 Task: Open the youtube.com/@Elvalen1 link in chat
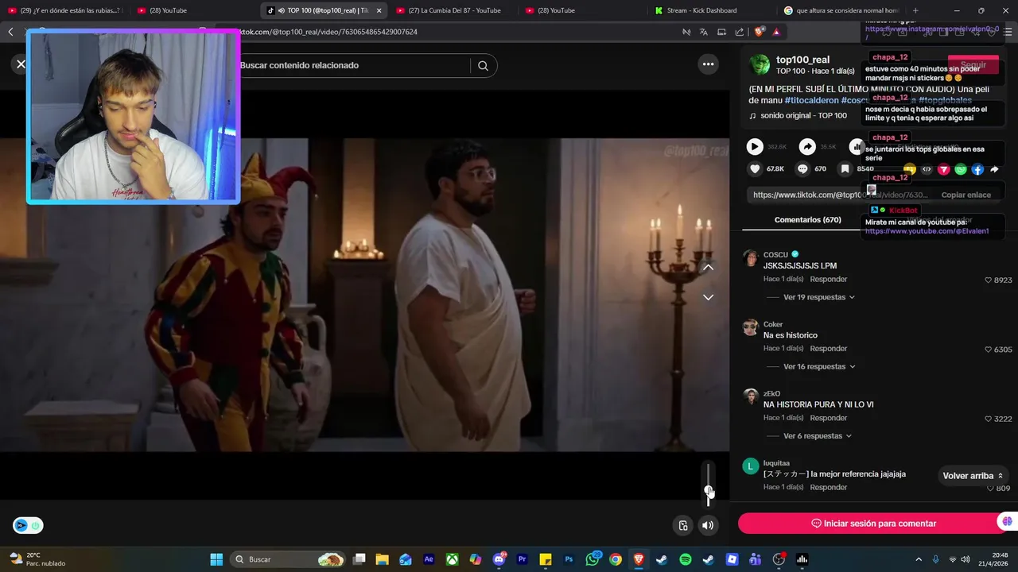click(927, 231)
